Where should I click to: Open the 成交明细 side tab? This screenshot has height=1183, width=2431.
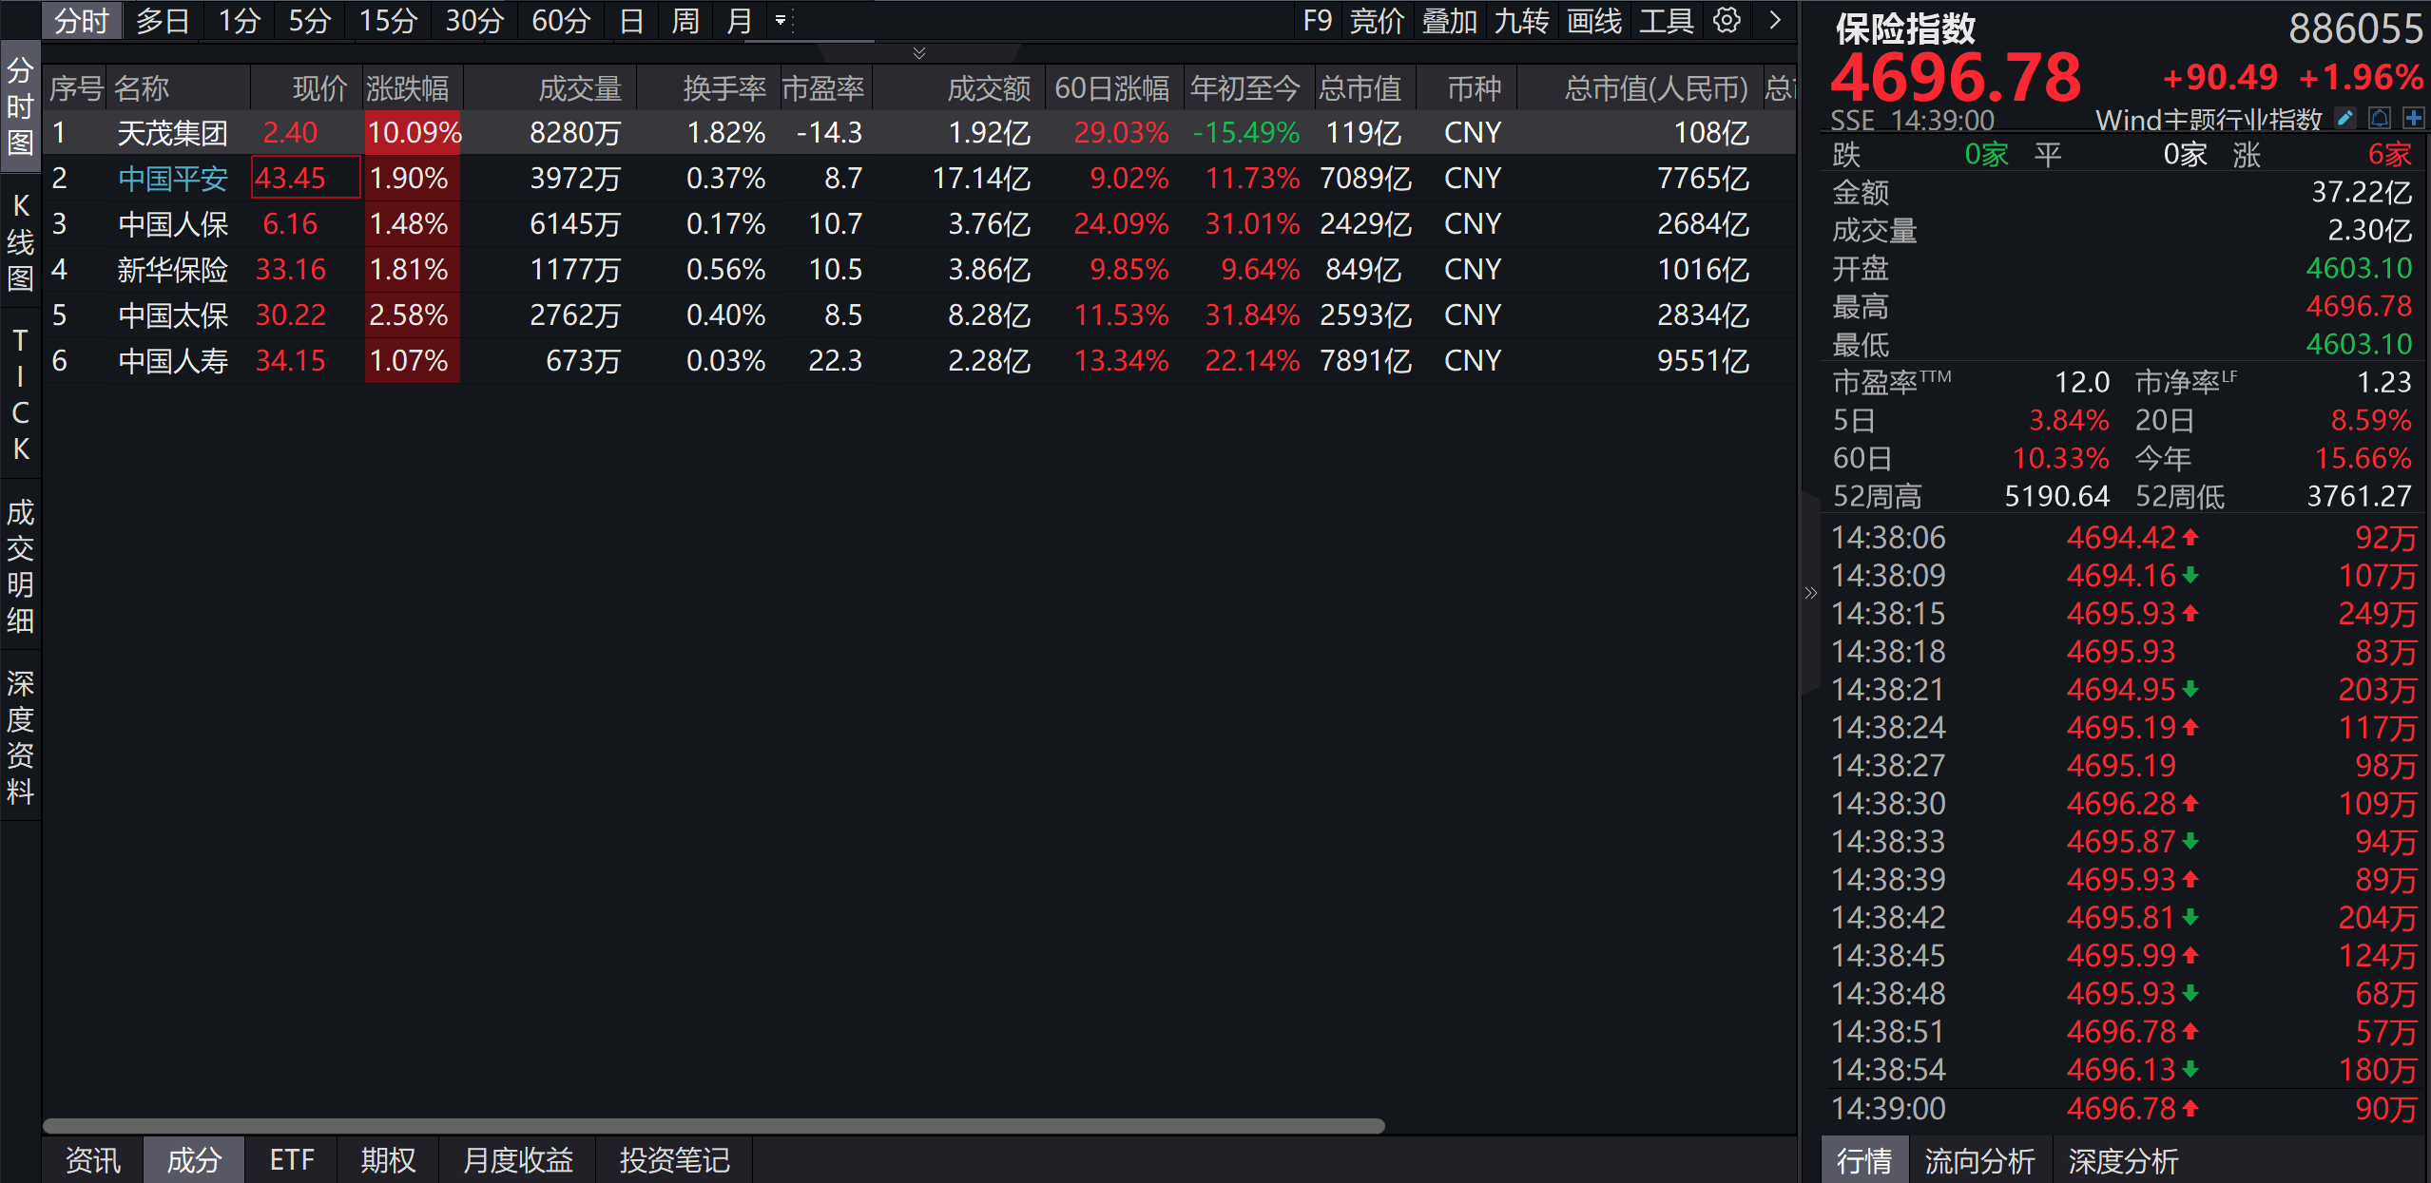click(20, 566)
